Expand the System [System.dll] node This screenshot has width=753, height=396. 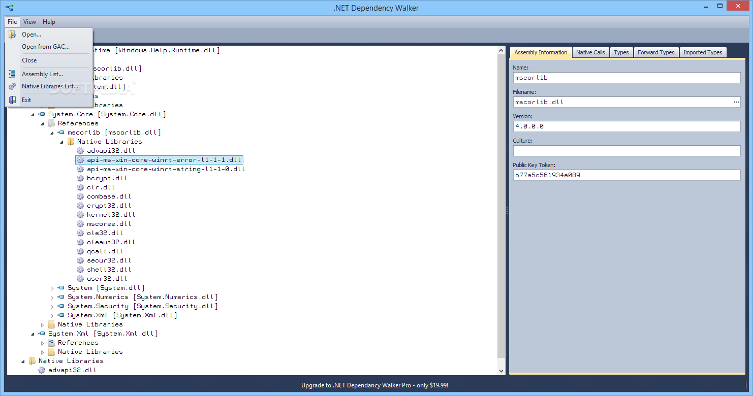point(52,288)
